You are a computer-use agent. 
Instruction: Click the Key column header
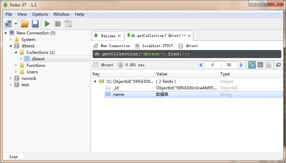[123, 74]
